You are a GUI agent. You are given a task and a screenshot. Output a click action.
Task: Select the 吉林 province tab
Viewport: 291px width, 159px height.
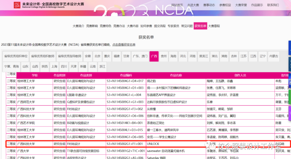pyautogui.click(x=234, y=56)
